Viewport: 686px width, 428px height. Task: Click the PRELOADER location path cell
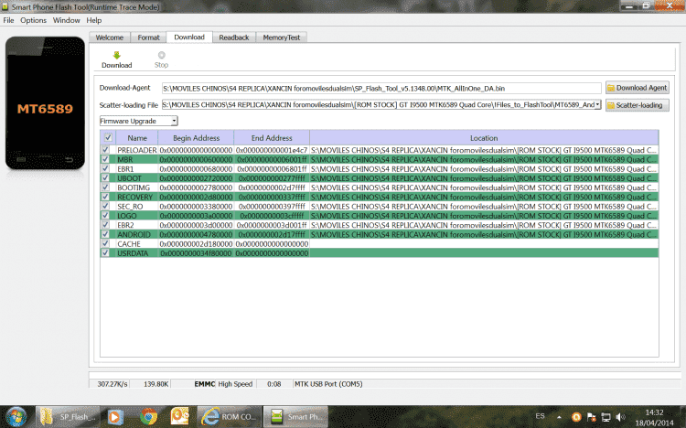(x=484, y=150)
